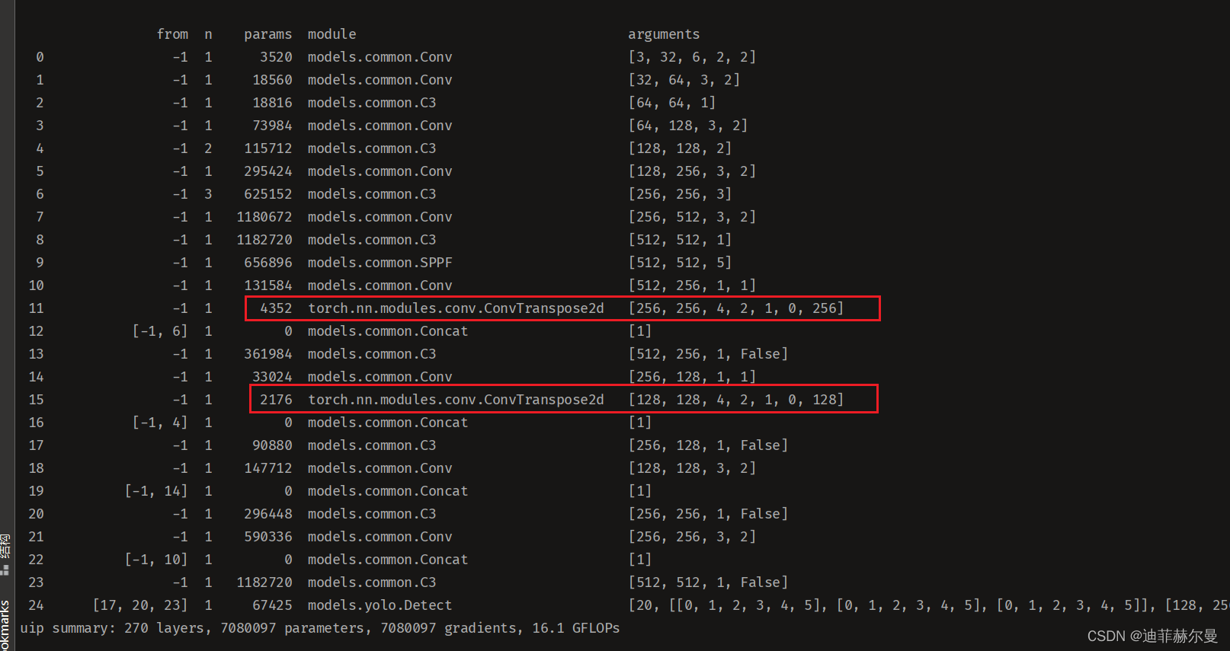Click models.yolo.Detect in the output
Image resolution: width=1230 pixels, height=651 pixels.
point(380,605)
